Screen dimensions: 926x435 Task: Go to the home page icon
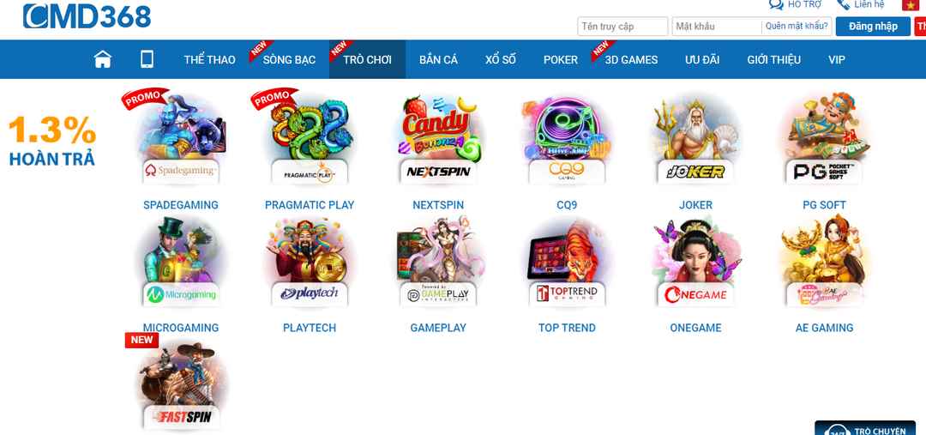(103, 59)
